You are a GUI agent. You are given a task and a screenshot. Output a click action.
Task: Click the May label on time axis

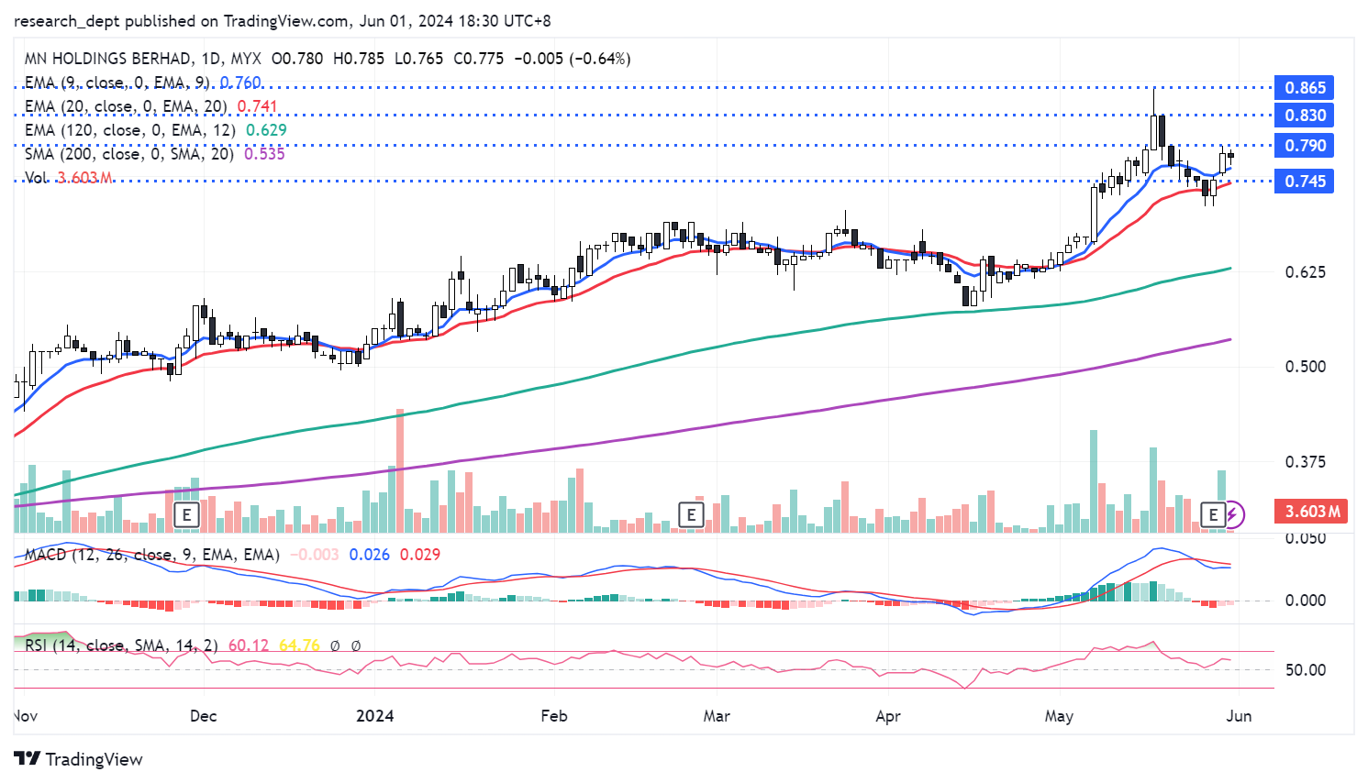click(x=1059, y=716)
